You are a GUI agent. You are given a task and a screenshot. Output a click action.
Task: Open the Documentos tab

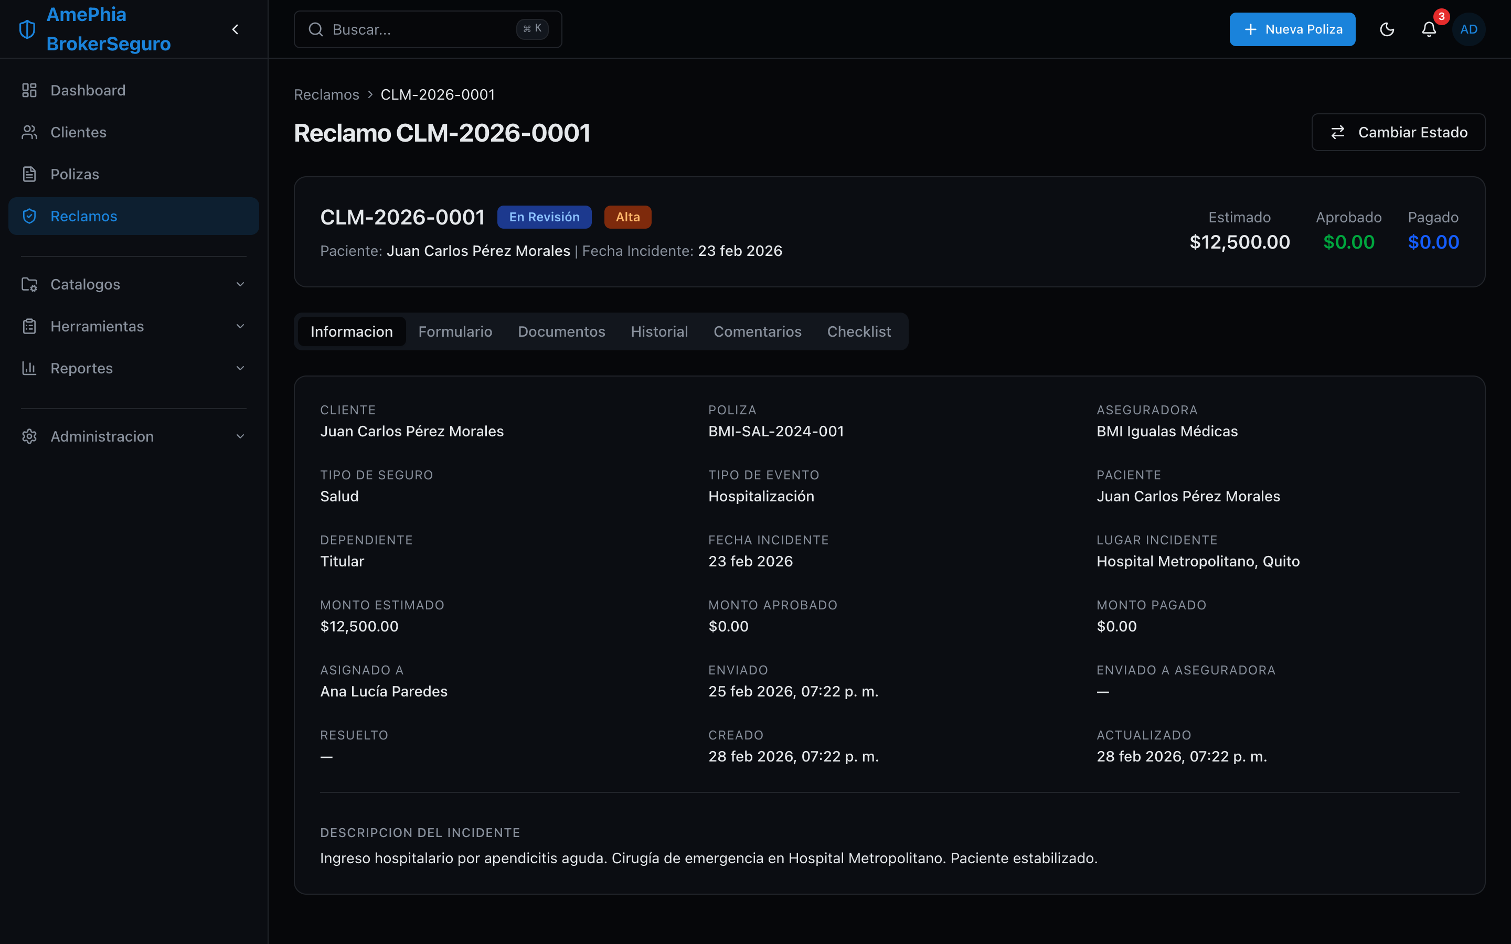click(x=561, y=331)
